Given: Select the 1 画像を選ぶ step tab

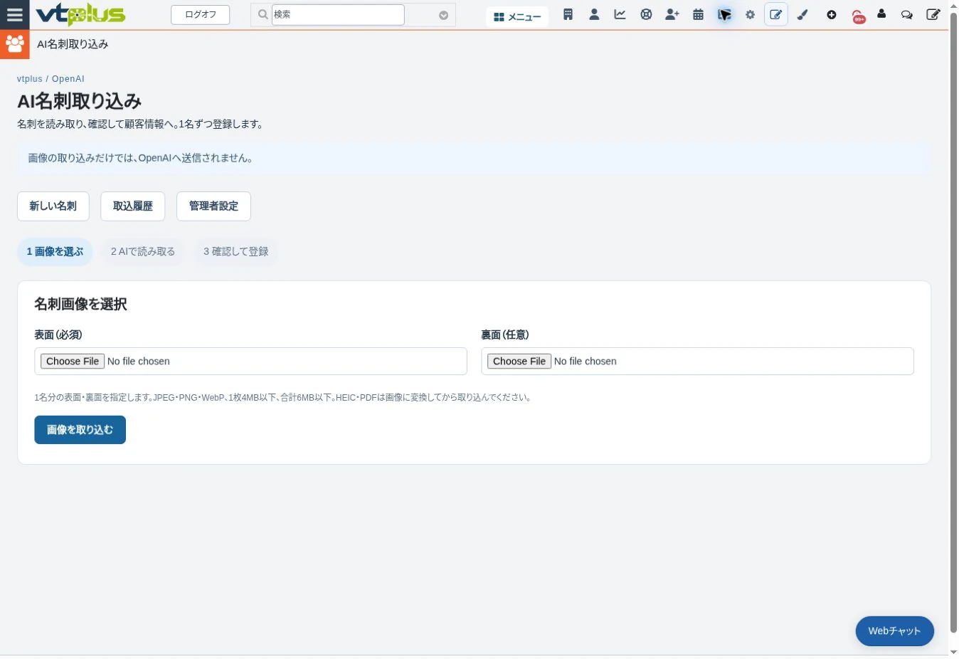Looking at the screenshot, I should pyautogui.click(x=55, y=252).
